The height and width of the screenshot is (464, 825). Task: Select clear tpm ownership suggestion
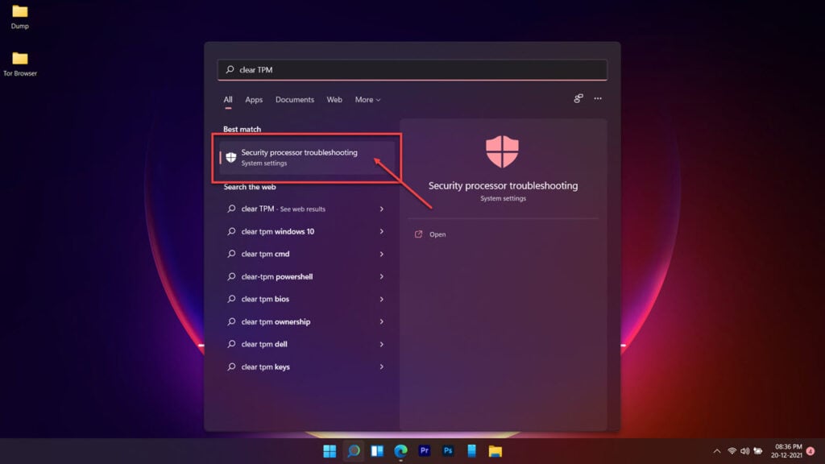tap(307, 321)
